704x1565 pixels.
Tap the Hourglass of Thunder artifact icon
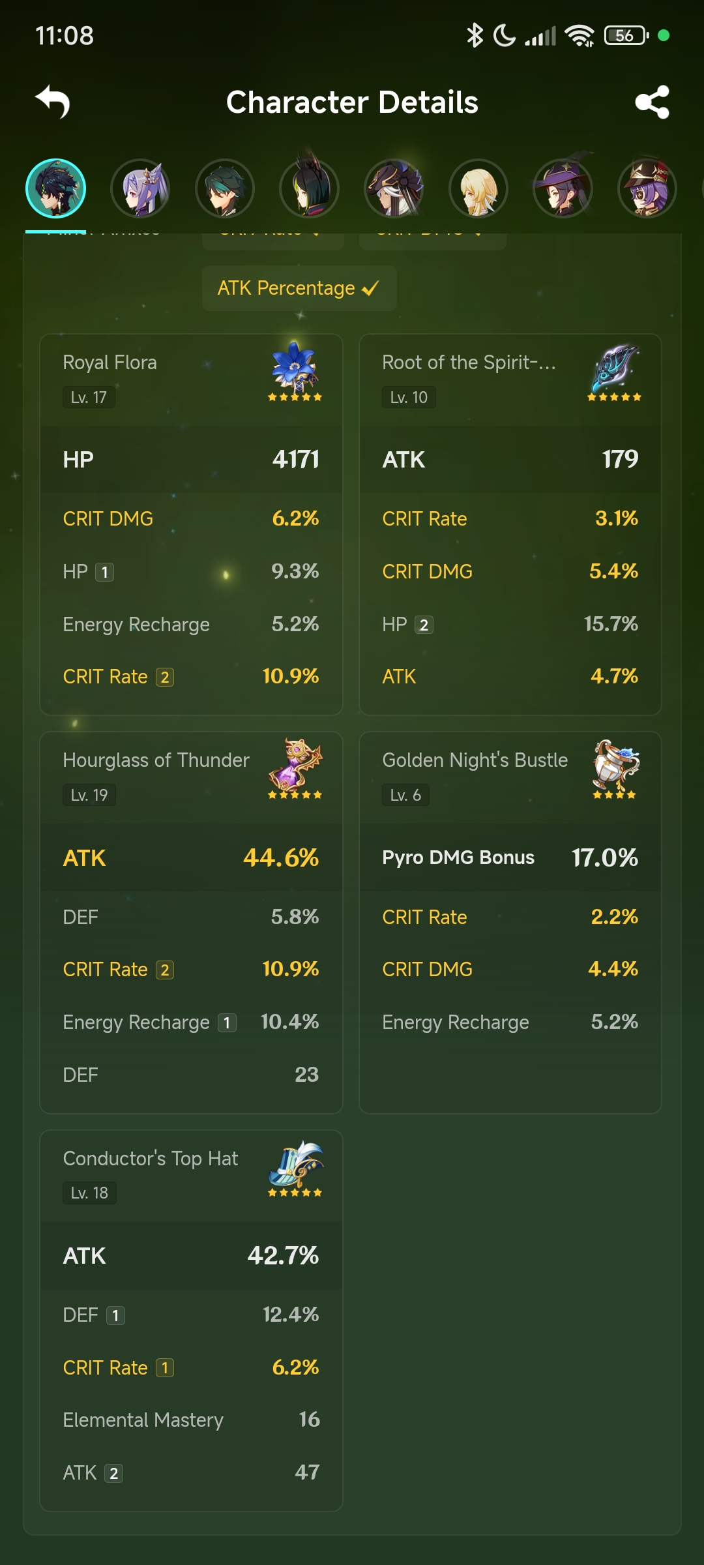[295, 764]
